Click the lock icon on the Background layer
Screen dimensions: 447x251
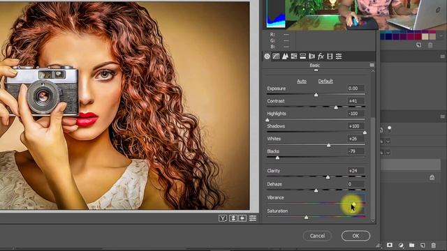(432, 177)
